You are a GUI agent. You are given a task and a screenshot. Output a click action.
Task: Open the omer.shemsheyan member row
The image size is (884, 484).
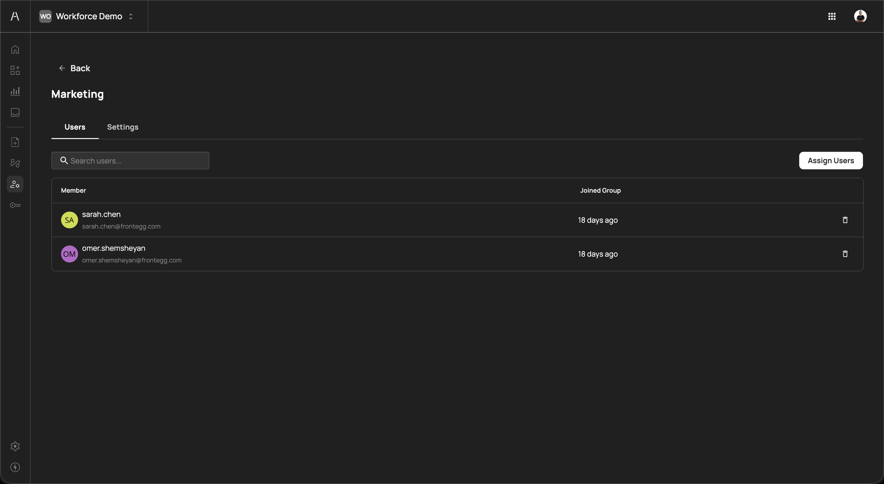click(114, 248)
